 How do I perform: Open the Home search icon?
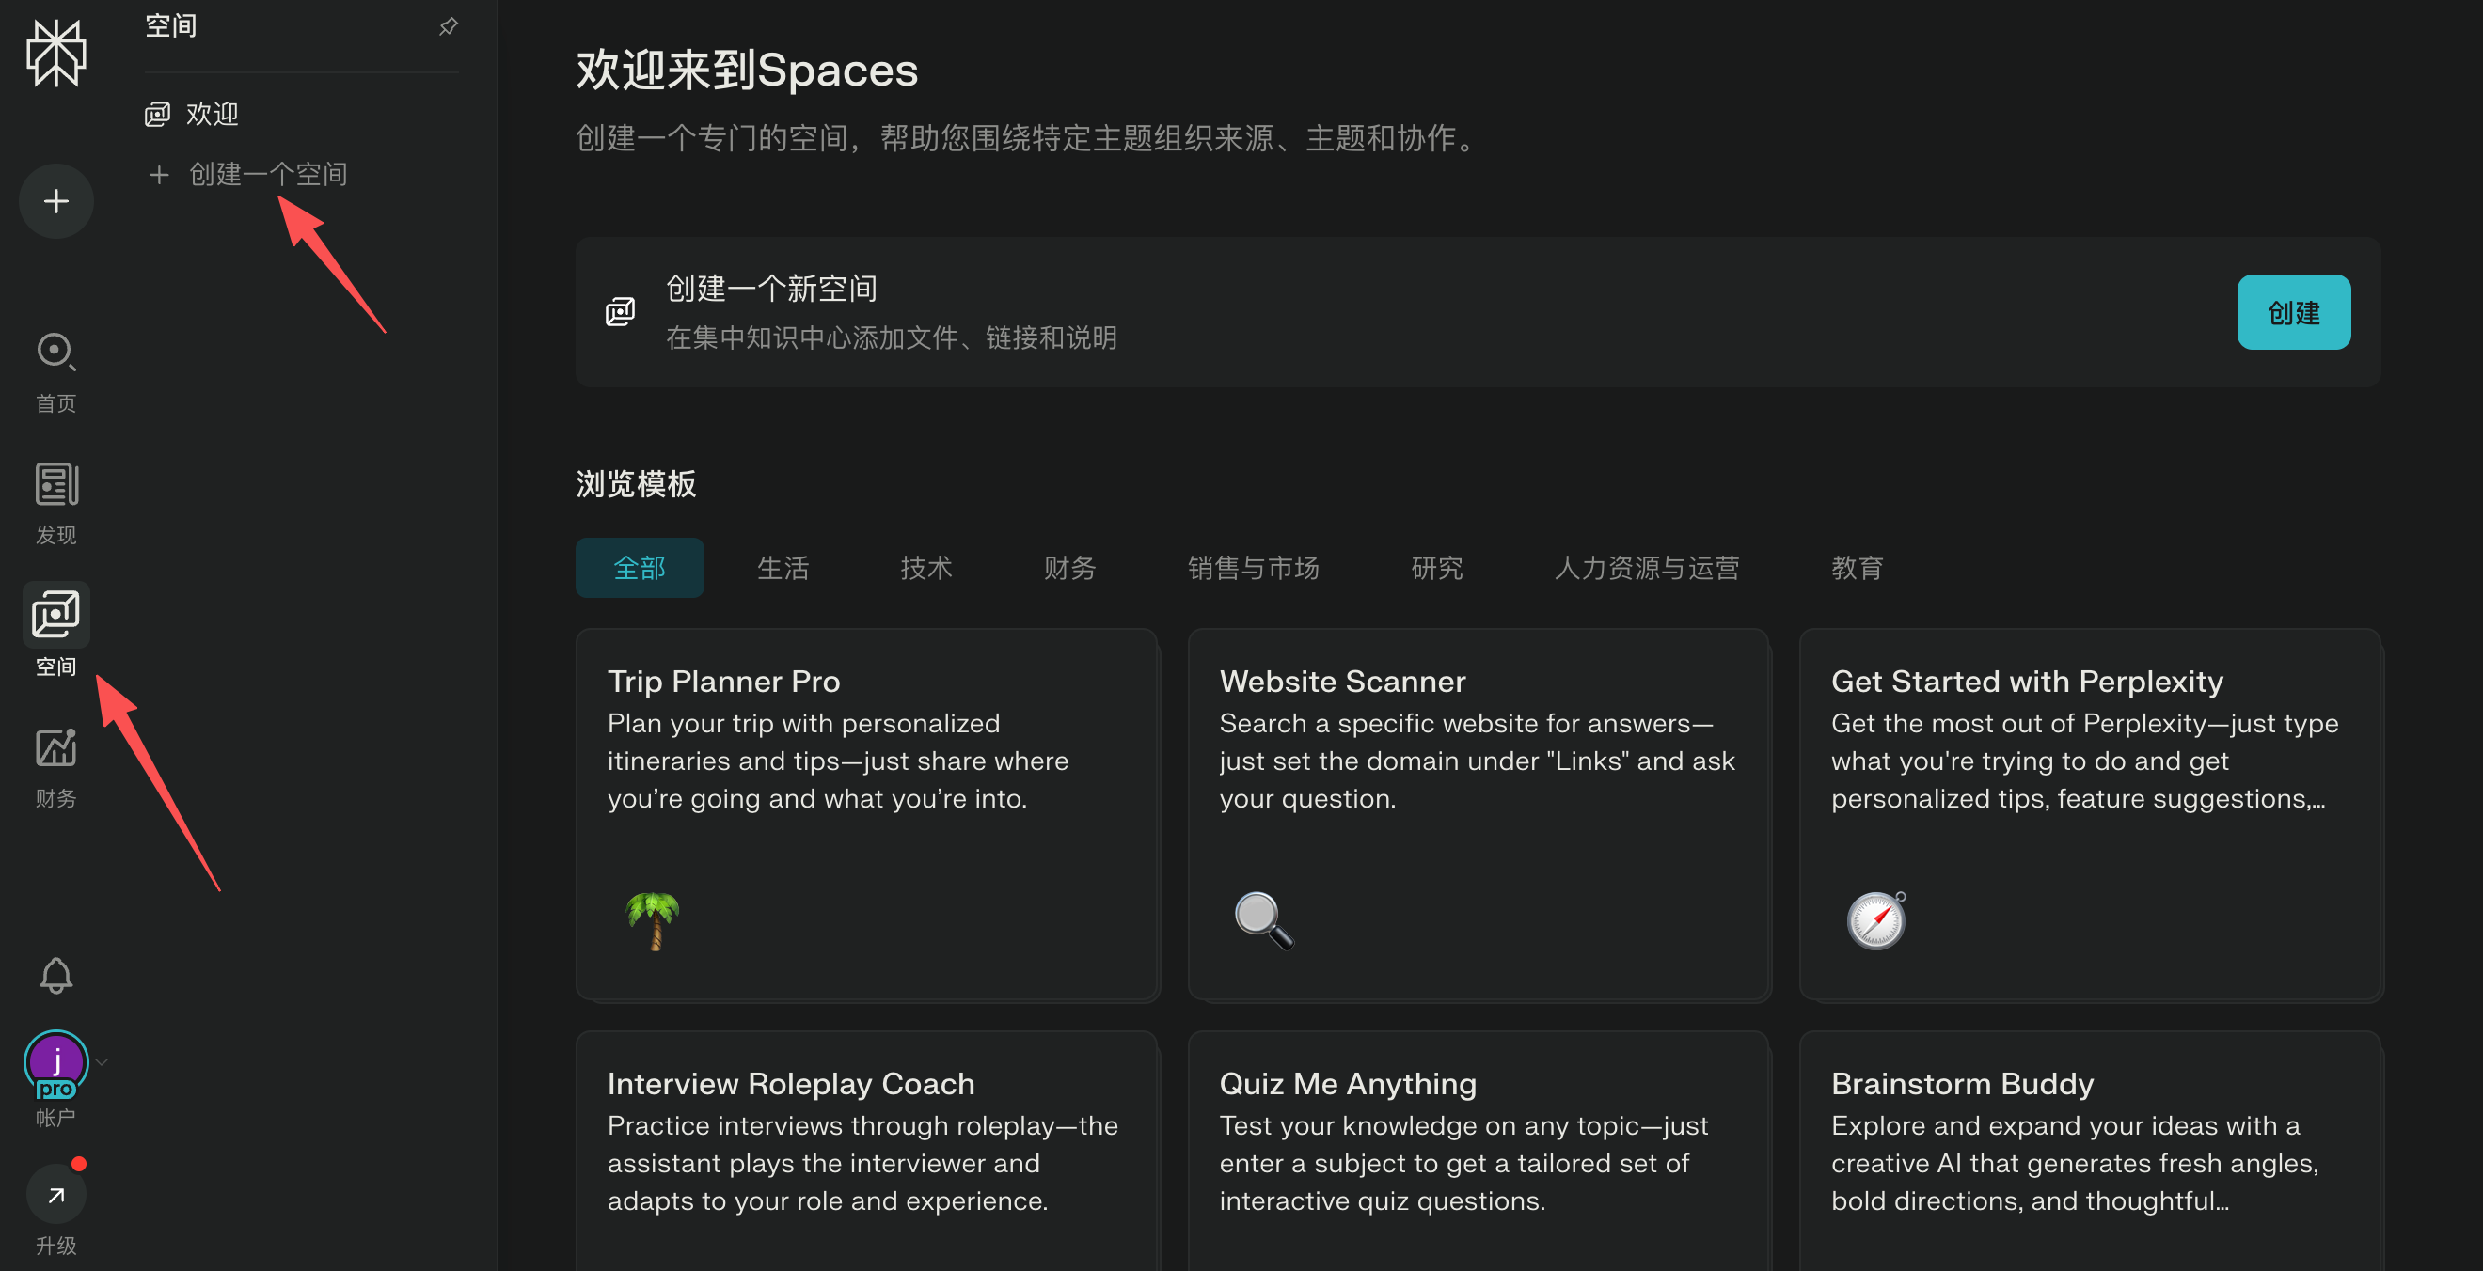[x=55, y=352]
